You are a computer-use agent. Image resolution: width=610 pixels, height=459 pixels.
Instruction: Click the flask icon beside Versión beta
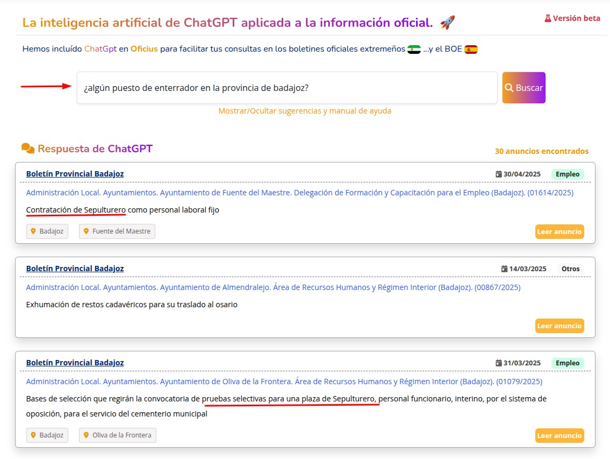pyautogui.click(x=548, y=18)
